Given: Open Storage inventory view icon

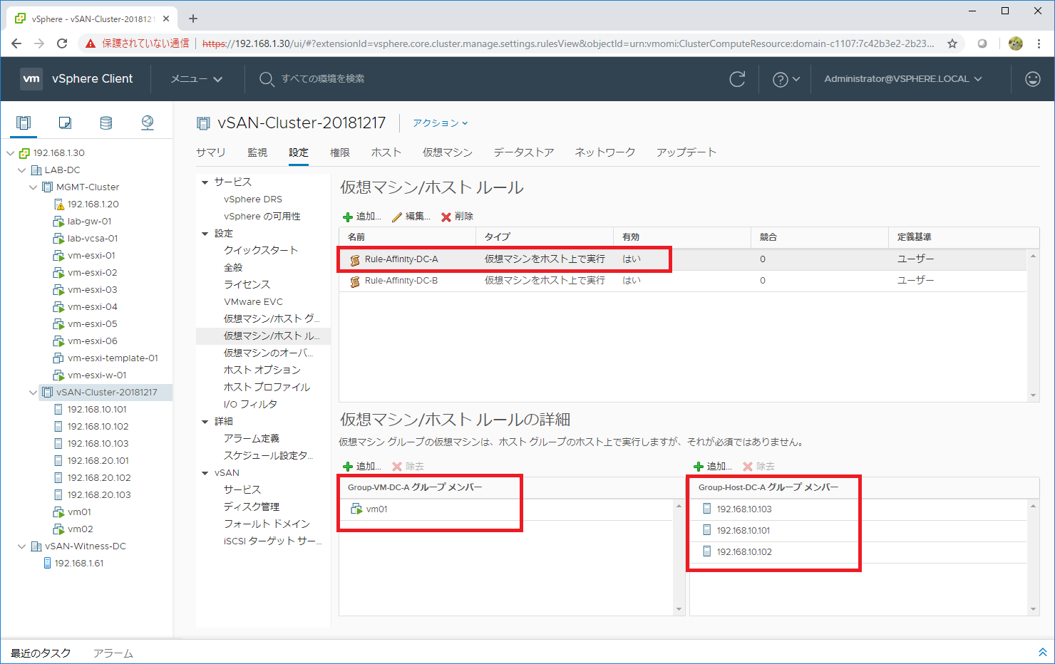Looking at the screenshot, I should pos(106,123).
